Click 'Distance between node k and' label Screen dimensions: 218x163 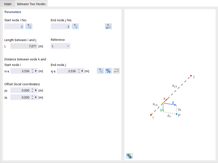coord(25,59)
